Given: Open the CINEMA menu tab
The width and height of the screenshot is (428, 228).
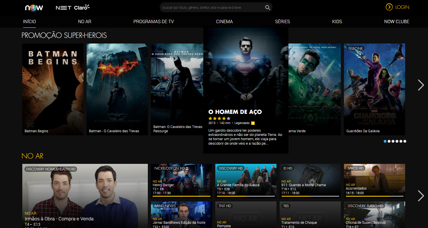Looking at the screenshot, I should [x=224, y=21].
